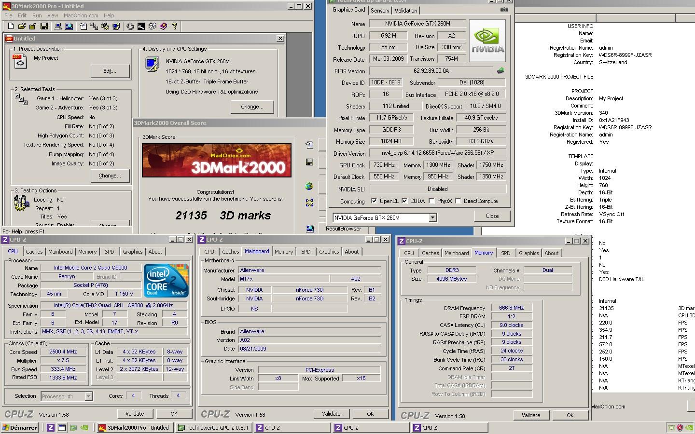
Task: Click the BIOS Version field in GPU-Z
Action: point(431,71)
